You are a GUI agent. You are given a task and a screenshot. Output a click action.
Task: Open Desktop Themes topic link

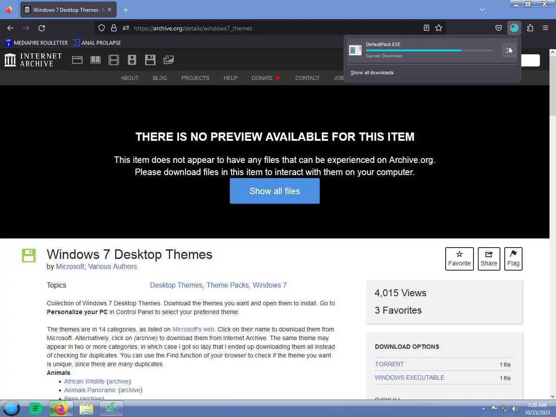click(176, 285)
